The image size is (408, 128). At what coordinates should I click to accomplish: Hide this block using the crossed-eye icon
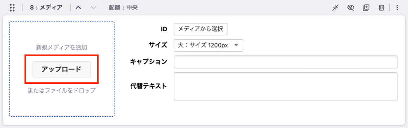[351, 8]
